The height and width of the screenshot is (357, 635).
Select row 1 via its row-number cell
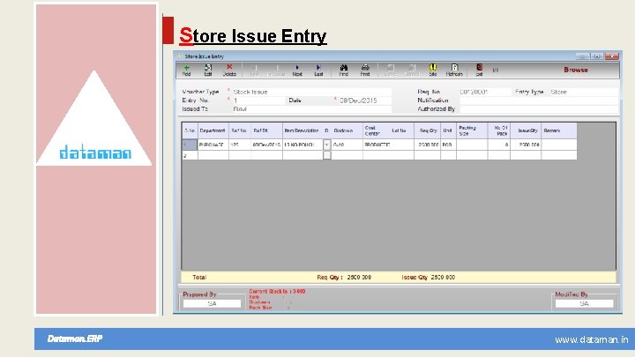point(190,145)
